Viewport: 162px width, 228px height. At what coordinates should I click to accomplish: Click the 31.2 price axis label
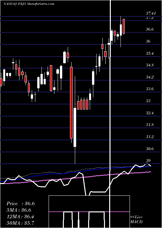[150, 137]
